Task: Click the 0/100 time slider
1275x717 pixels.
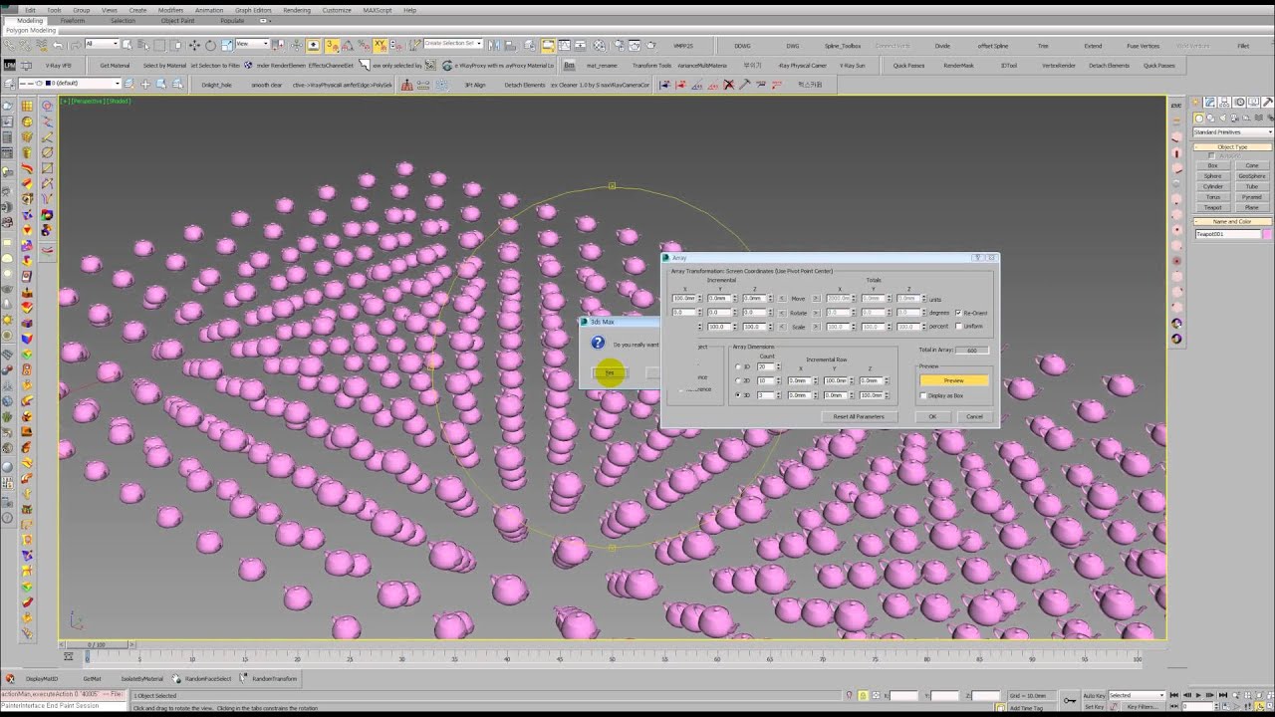Action: [x=96, y=645]
